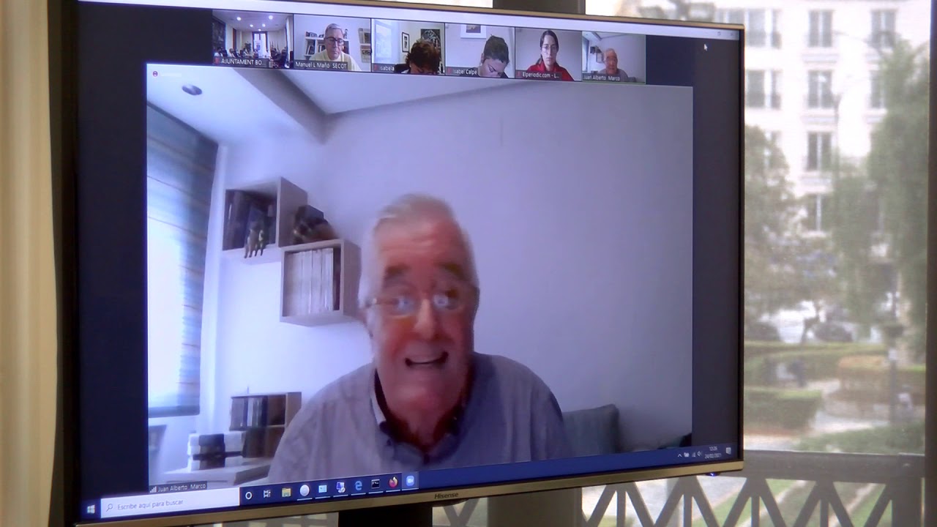937x527 pixels.
Task: Launch Microsoft Edge from the taskbar
Action: click(x=358, y=485)
